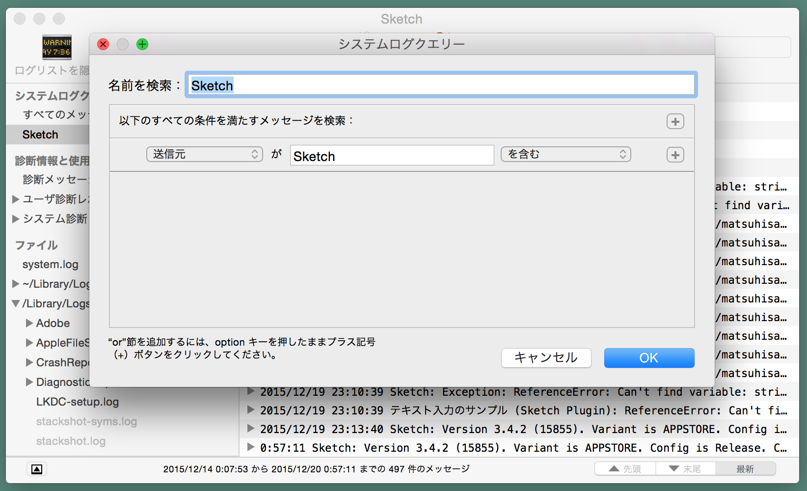
Task: Expand the テキスト入力のサンプル log entry
Action: pyautogui.click(x=250, y=409)
